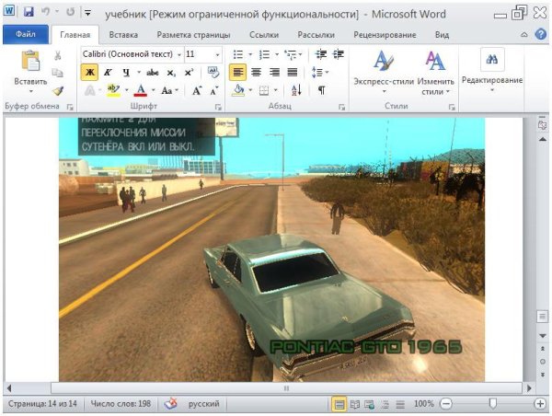
Task: Expand the underline style arrow
Action: click(x=139, y=73)
